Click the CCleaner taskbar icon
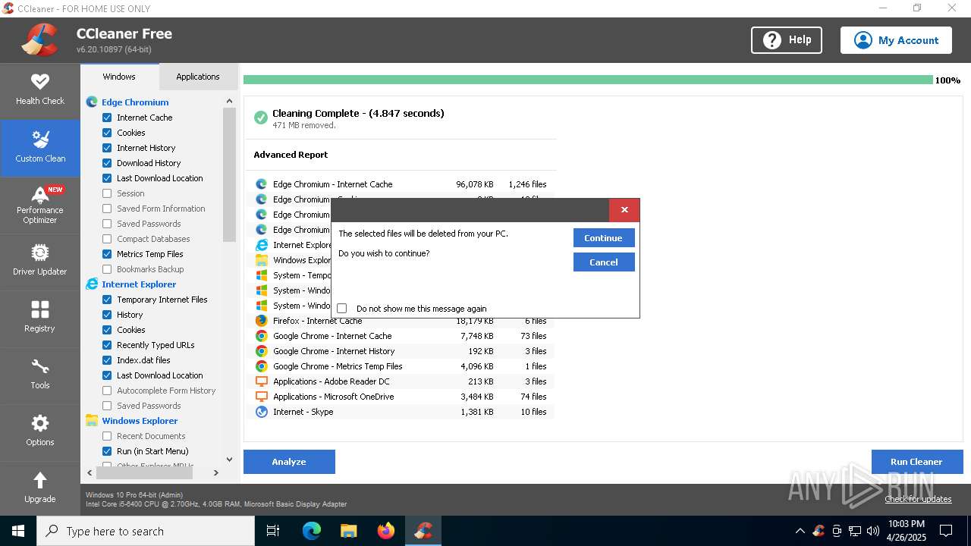Image resolution: width=971 pixels, height=546 pixels. point(423,531)
